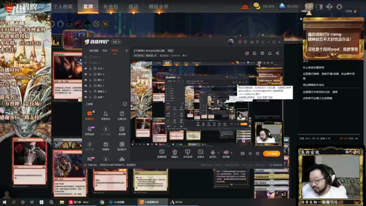
Task: Switch to 套牌 tab in MTG Arena
Action: coord(88,6)
